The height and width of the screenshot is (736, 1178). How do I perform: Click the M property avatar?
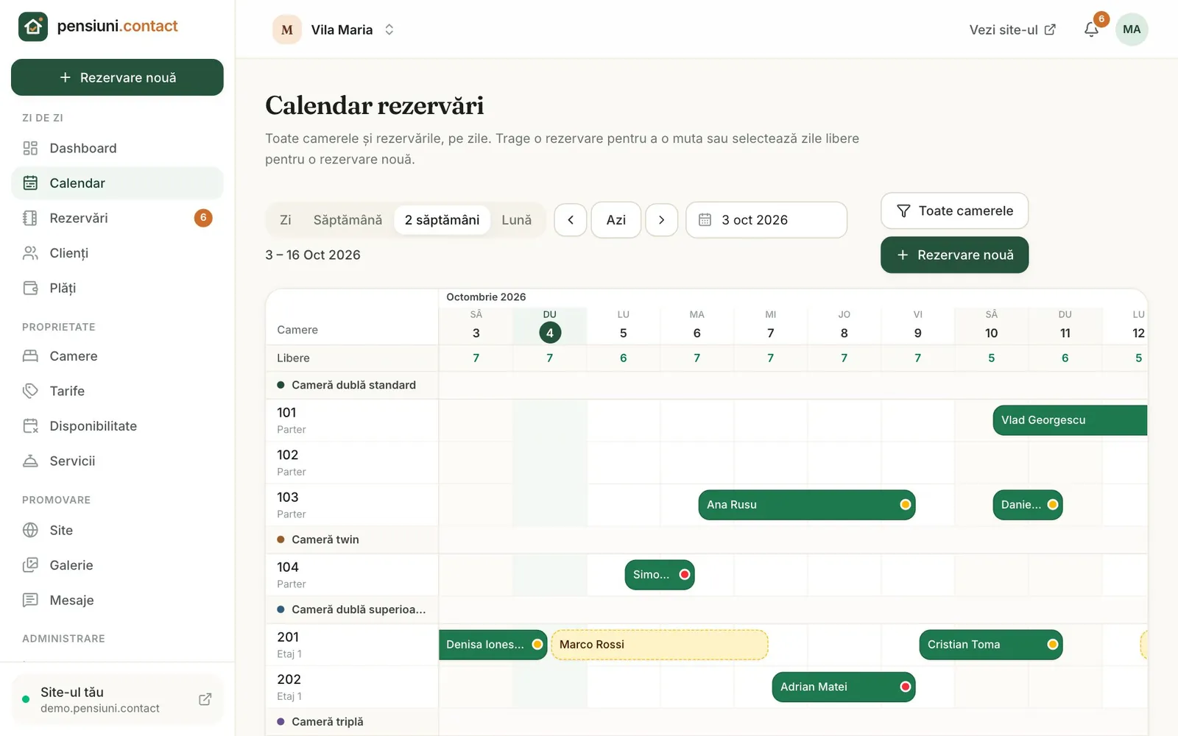click(287, 29)
